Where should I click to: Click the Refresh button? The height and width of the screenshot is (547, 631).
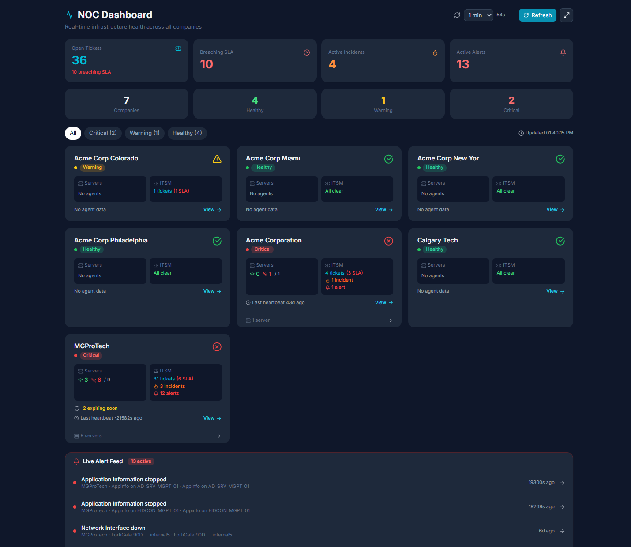(537, 15)
